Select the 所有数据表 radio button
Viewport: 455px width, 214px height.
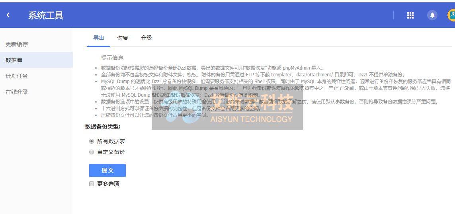[x=92, y=141]
